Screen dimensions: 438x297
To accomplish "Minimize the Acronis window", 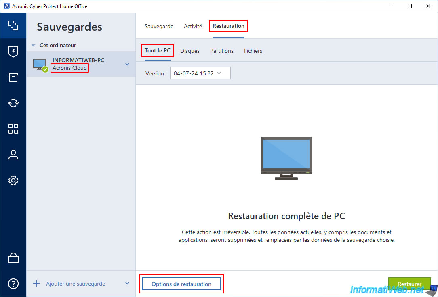I will pos(392,6).
